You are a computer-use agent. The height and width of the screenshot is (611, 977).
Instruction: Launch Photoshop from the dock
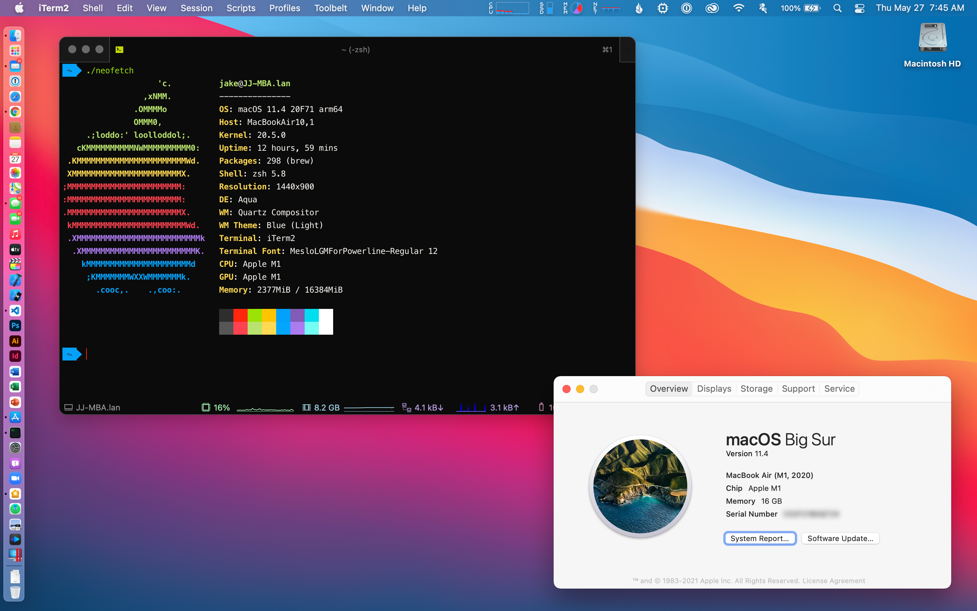pos(15,326)
